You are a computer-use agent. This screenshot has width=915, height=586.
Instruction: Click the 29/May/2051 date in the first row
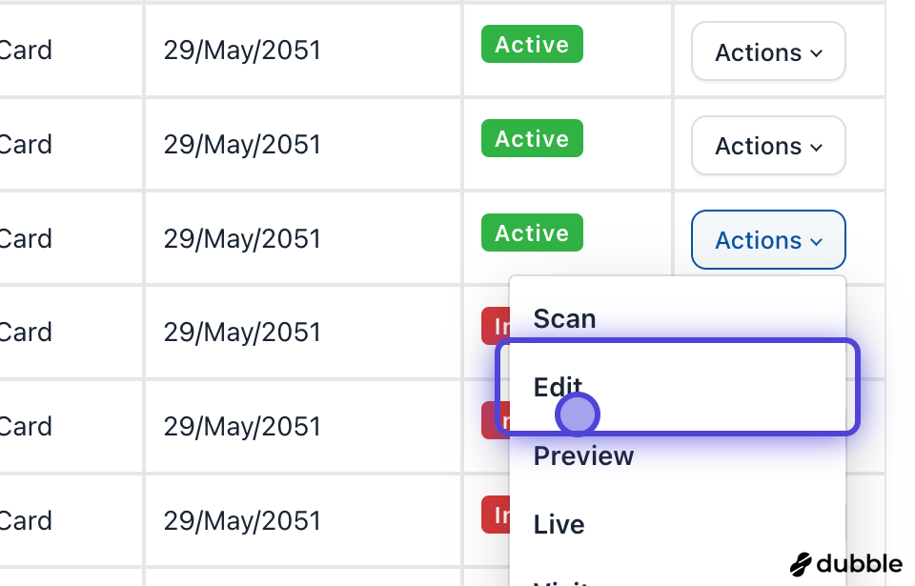(x=242, y=51)
